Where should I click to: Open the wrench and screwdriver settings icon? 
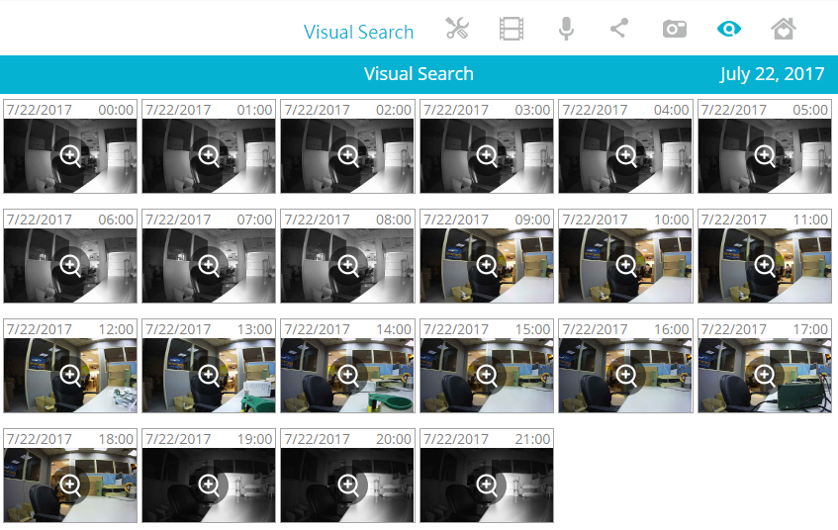pyautogui.click(x=457, y=29)
